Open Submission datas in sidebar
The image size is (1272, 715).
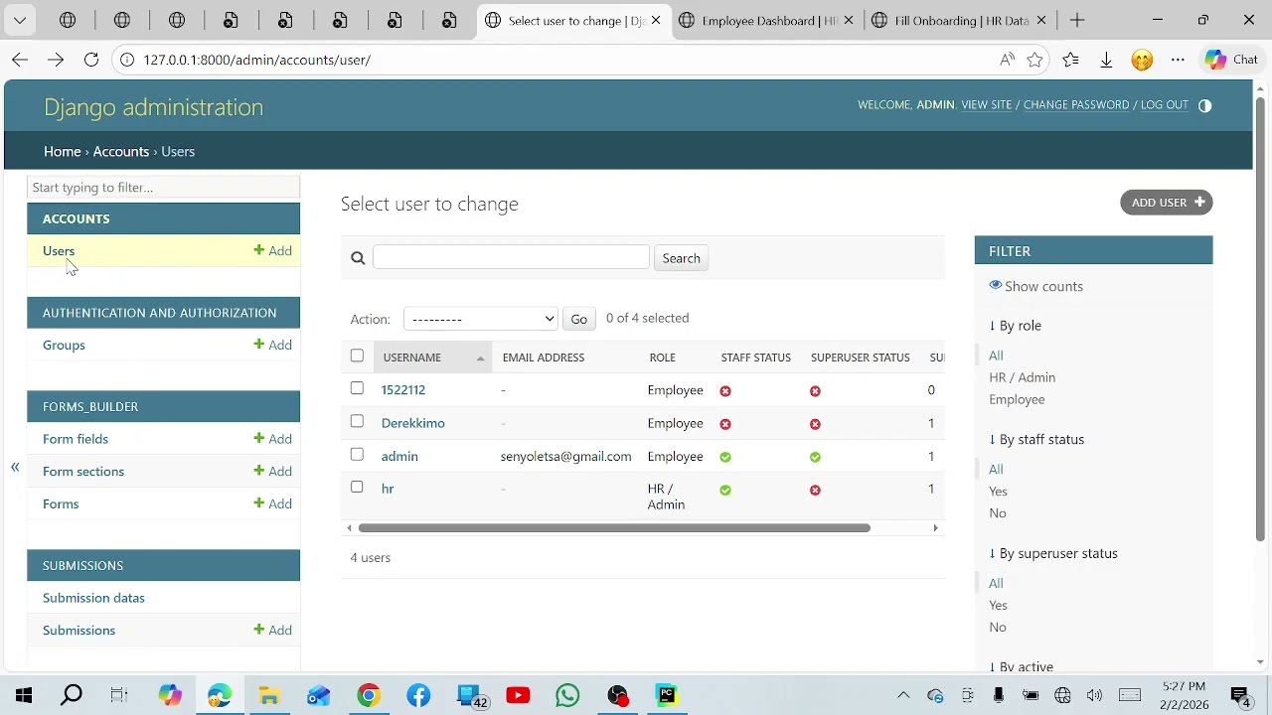coord(93,598)
